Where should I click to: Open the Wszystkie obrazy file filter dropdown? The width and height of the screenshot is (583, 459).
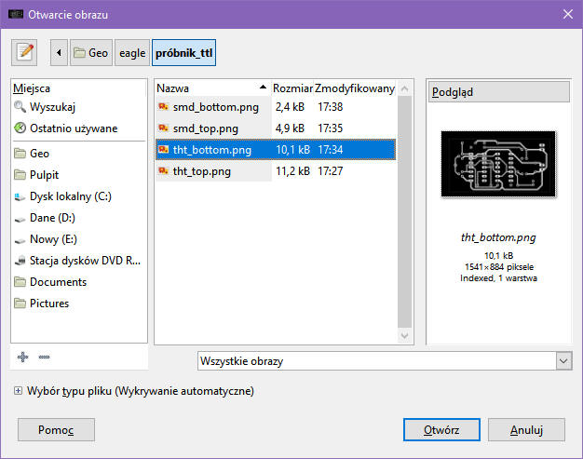click(x=384, y=360)
